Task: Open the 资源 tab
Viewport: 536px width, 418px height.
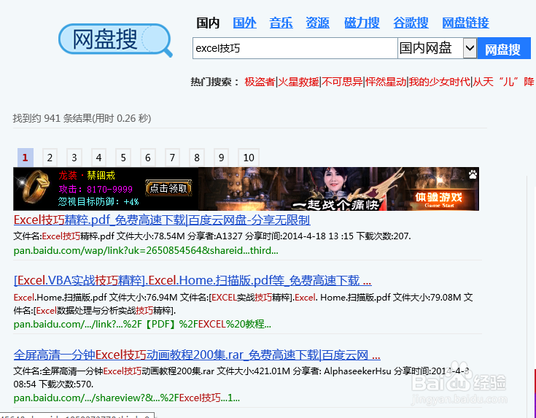Action: [317, 23]
